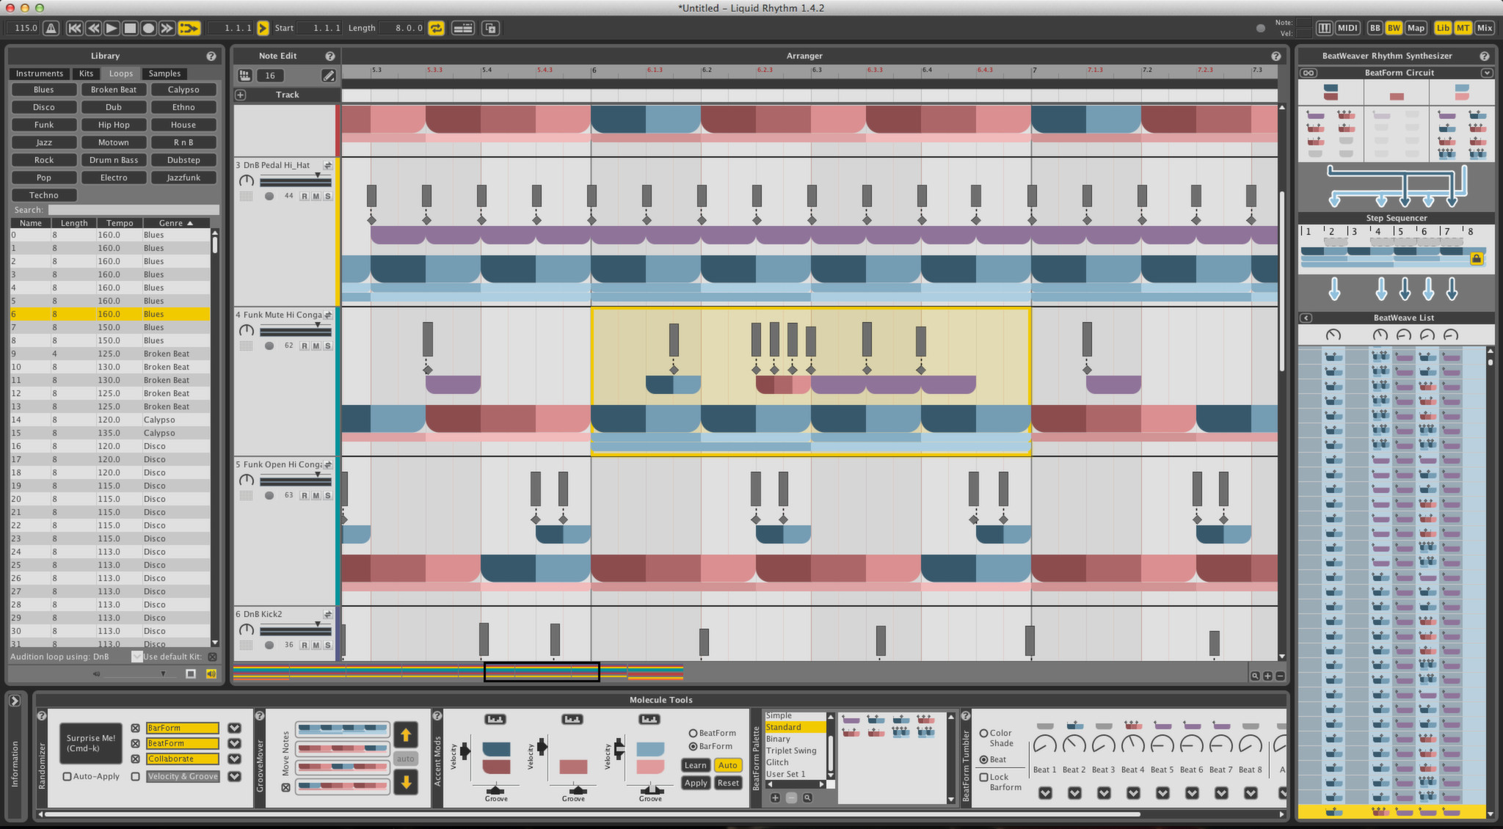Select the pencil edit tool in Note Edit
Screen dimensions: 1503x829
point(329,75)
